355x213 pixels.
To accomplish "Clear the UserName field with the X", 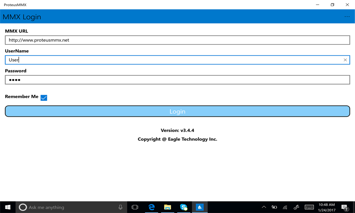I will (x=345, y=60).
